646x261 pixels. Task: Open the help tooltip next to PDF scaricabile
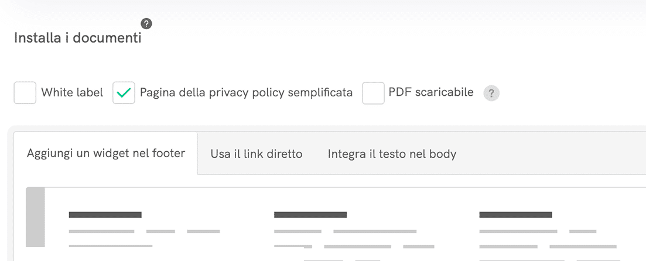[491, 93]
